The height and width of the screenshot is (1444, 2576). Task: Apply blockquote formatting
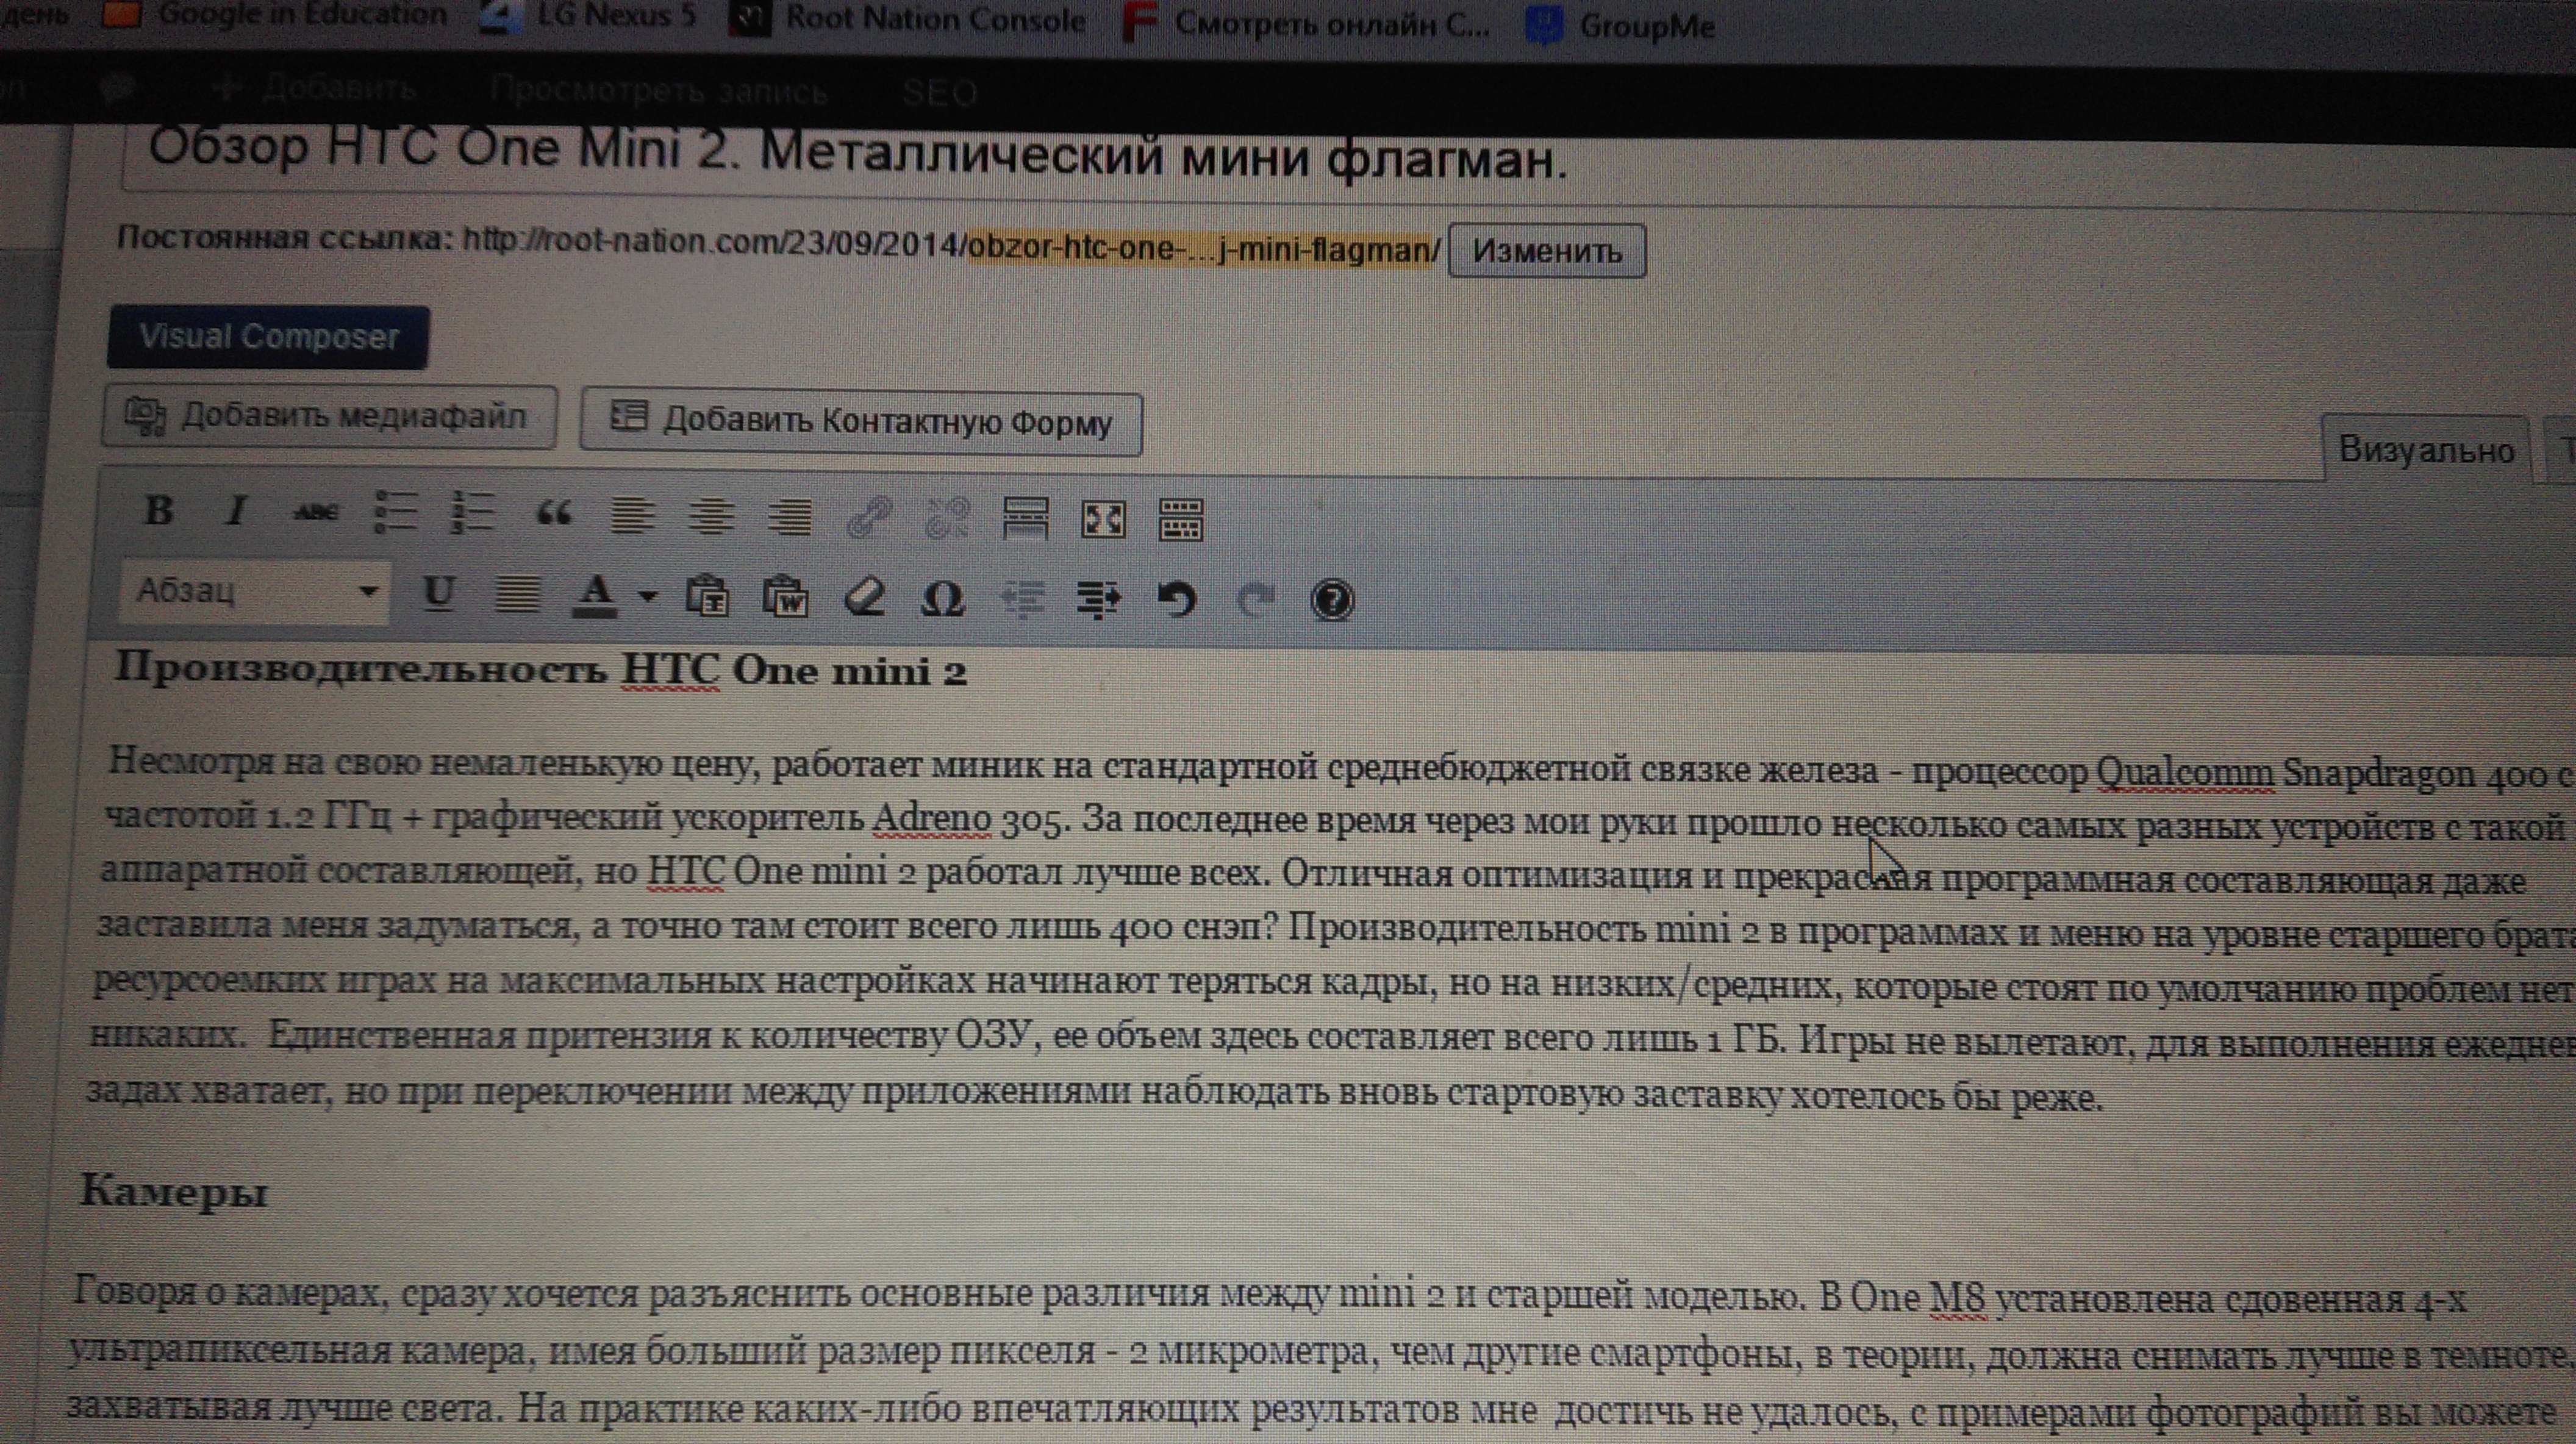tap(553, 514)
